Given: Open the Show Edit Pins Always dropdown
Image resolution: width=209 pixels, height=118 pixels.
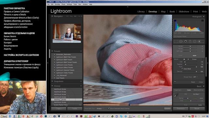Looking at the screenshot, I should click(x=100, y=108).
